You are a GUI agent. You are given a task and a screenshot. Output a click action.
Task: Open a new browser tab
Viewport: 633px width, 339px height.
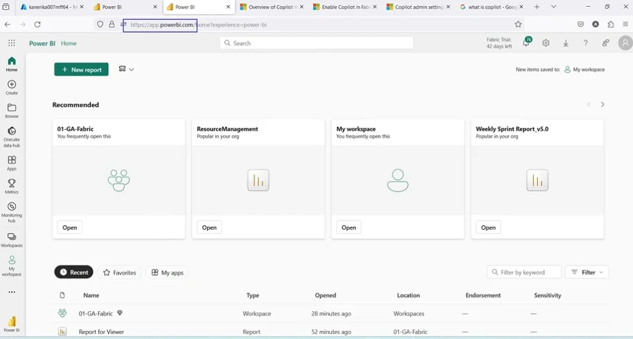(537, 7)
